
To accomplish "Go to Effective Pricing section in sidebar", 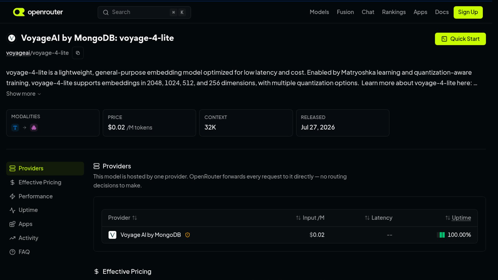I will coord(45,182).
